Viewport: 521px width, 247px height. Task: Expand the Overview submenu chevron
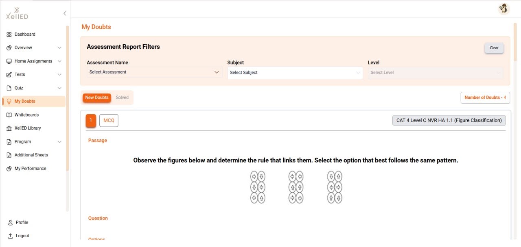(59, 48)
